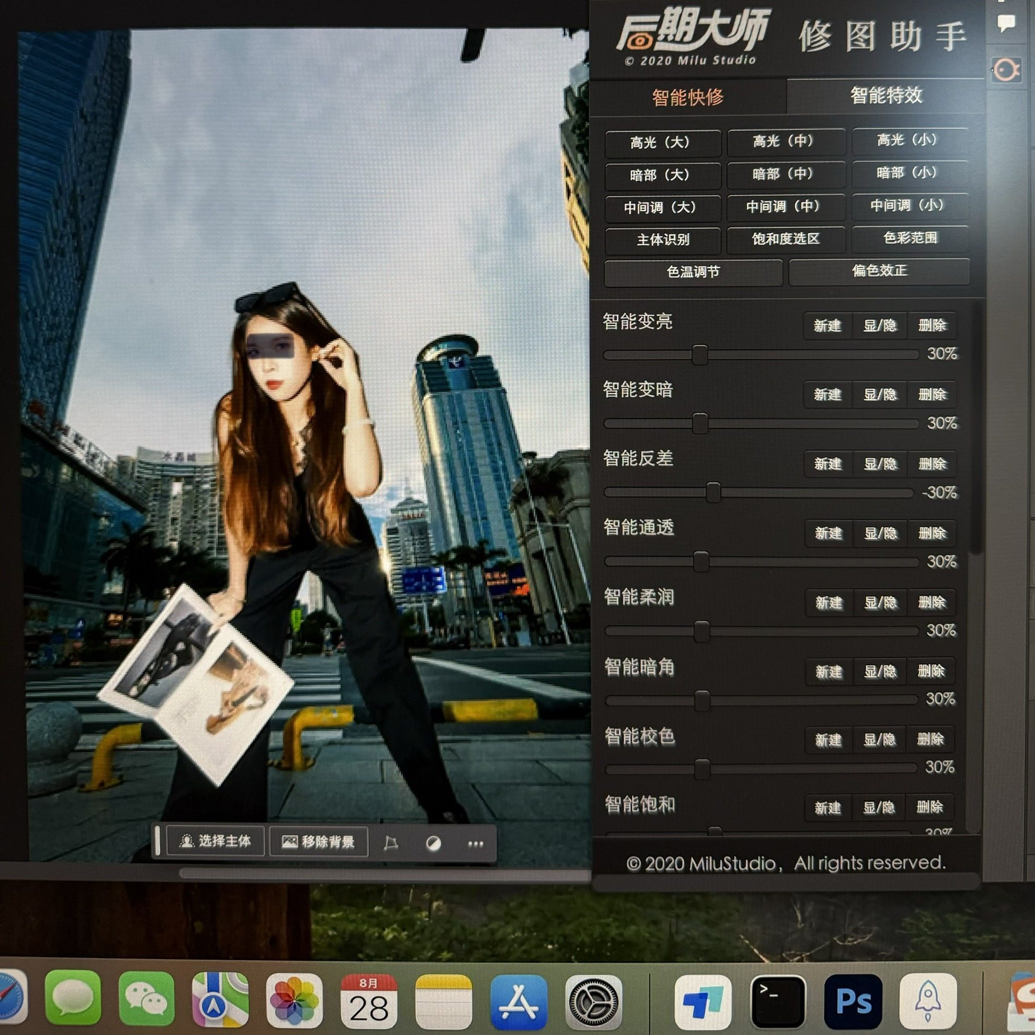Open the Notes app in the Dock
This screenshot has height=1035, width=1035.
[443, 1001]
